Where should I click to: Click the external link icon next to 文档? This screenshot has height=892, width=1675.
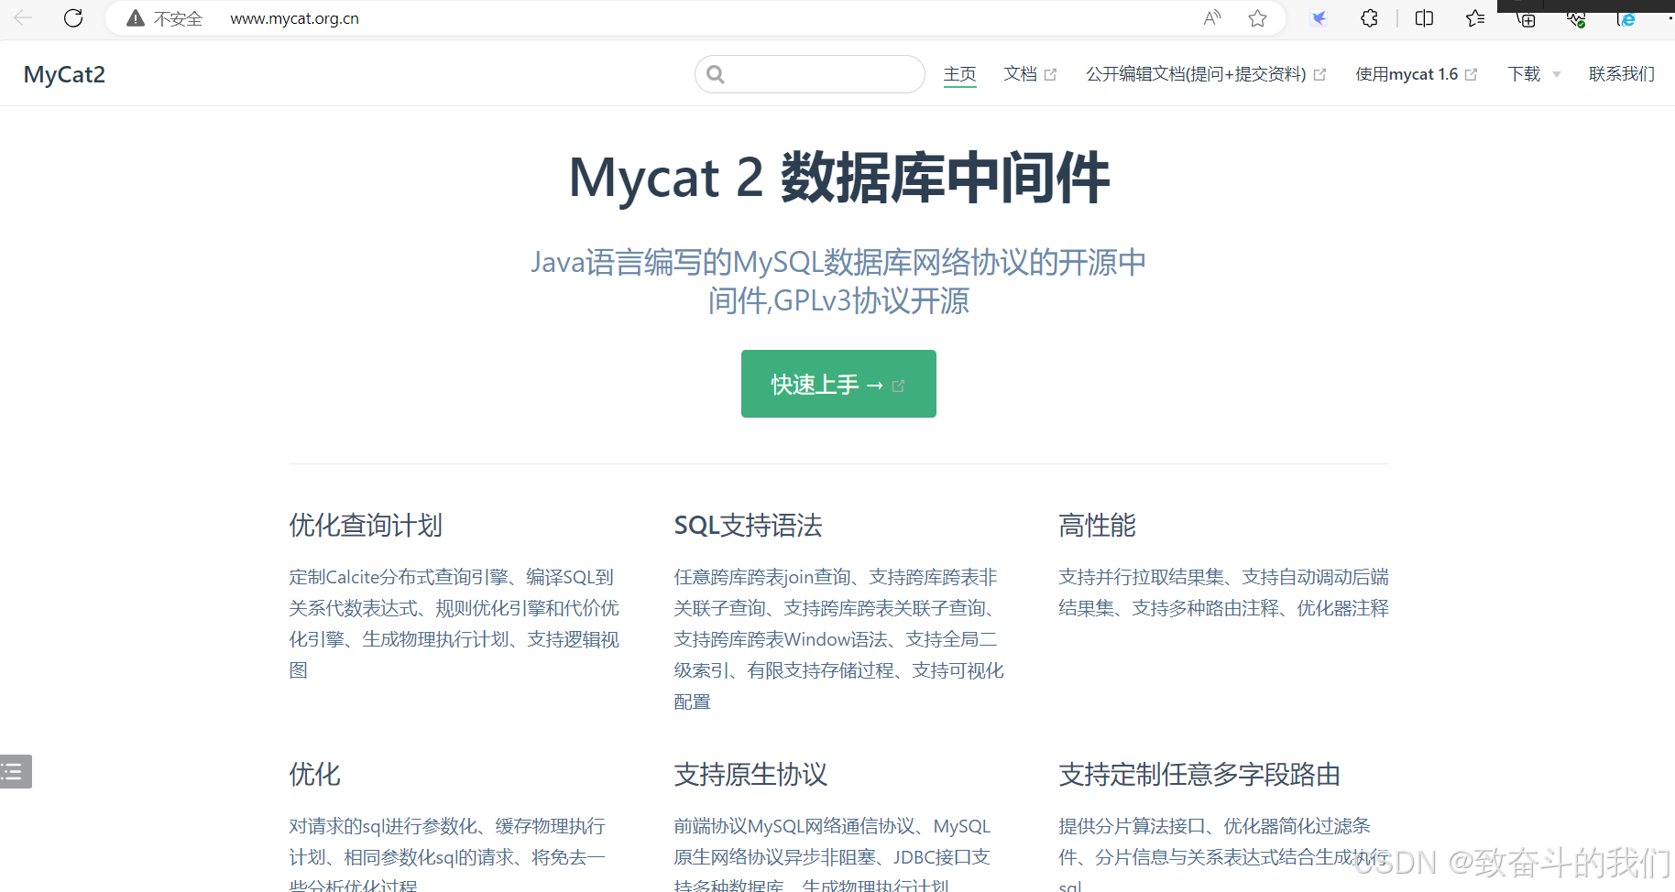coord(1051,75)
